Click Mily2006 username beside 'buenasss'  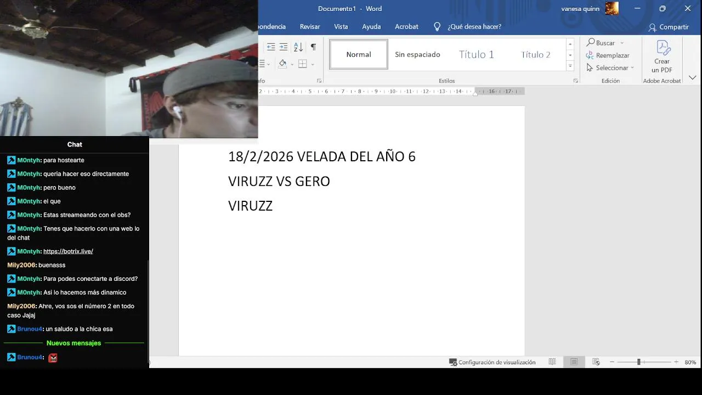[x=21, y=265]
